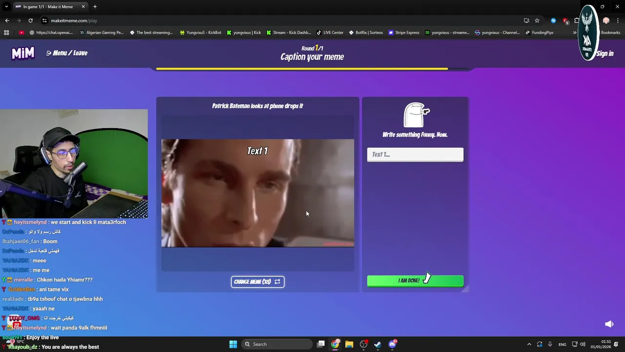Viewport: 625px width, 352px height.
Task: Click the I AM DONE button
Action: (x=415, y=281)
